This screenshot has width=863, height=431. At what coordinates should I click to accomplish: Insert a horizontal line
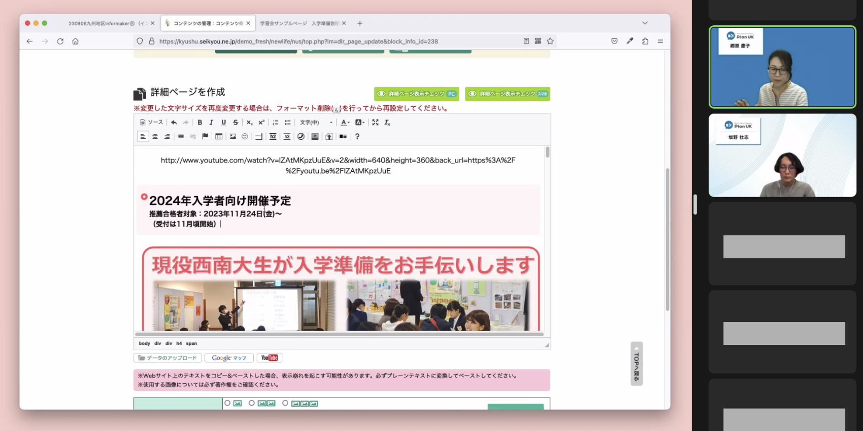(259, 136)
